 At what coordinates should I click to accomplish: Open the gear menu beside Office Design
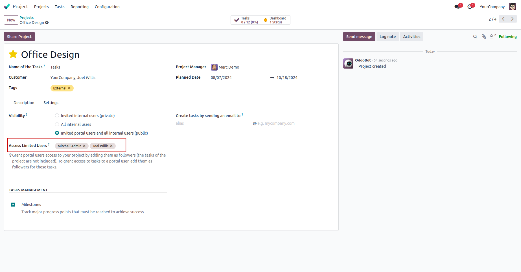47,23
